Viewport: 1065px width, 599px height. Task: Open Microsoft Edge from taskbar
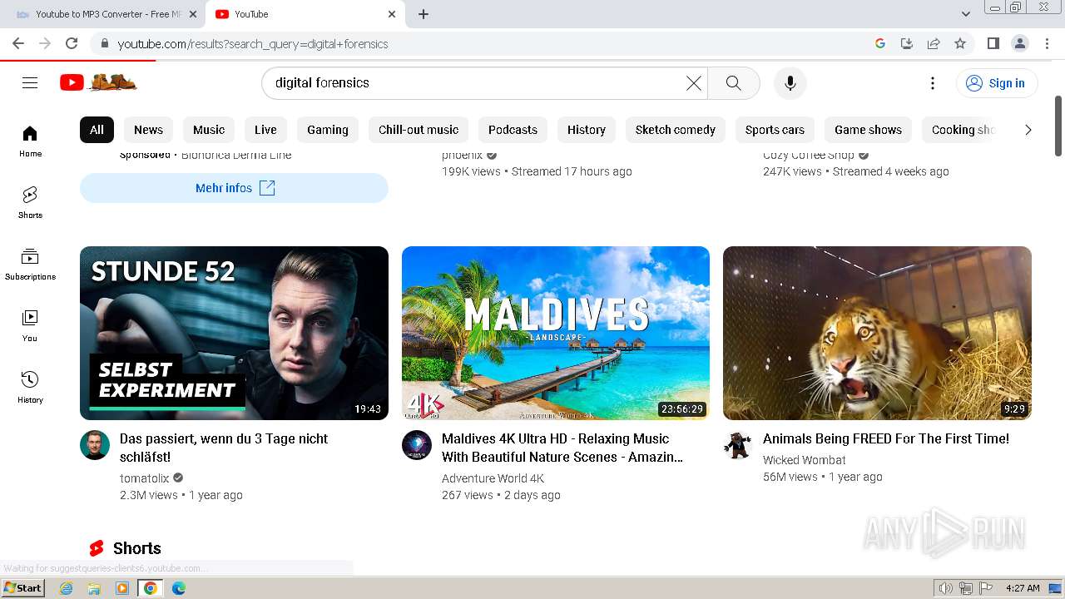(x=178, y=588)
